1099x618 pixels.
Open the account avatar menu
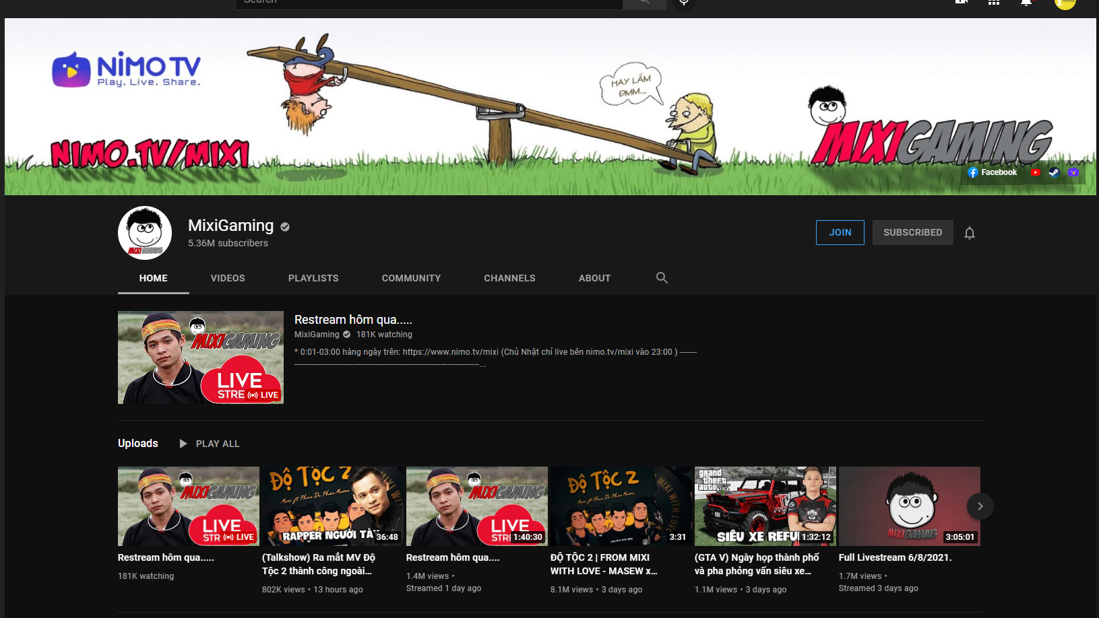1065,3
